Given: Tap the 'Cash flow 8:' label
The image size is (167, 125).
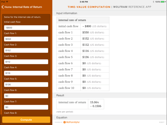Looking at the screenshot, I should [11, 113].
